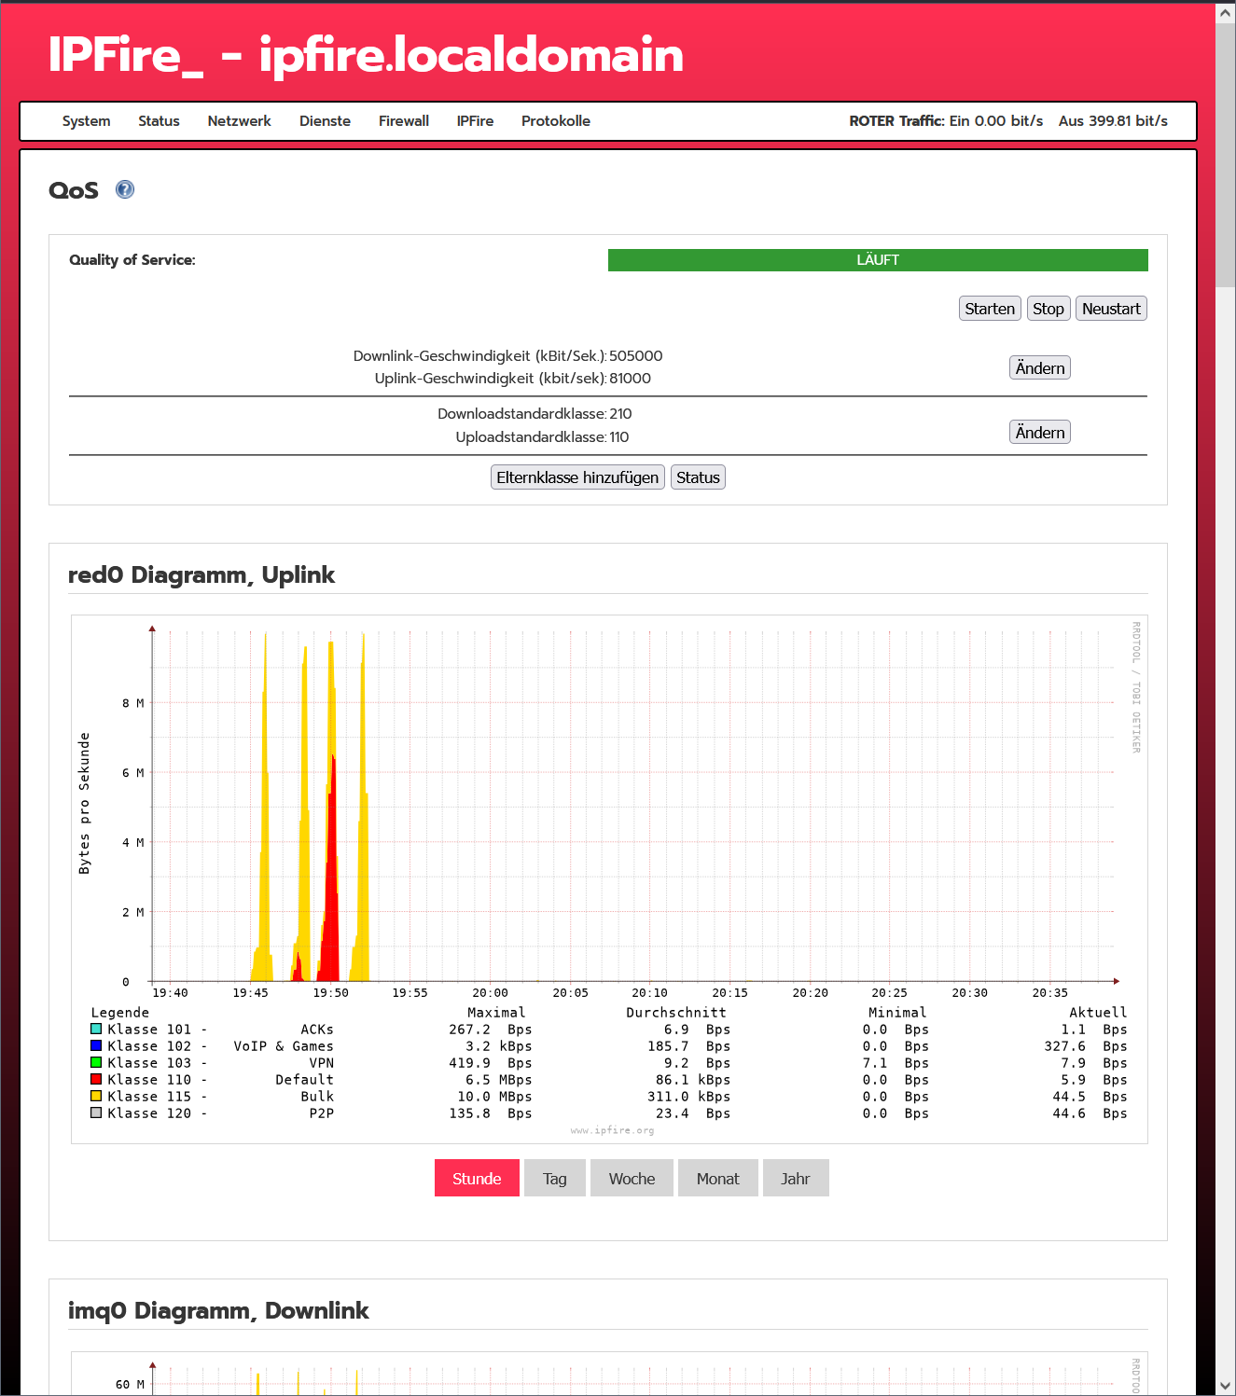This screenshot has height=1396, width=1236.
Task: Click the 'Downlink-Geschwindigkeit (kBit/Sek.): 505000' text
Action: point(507,356)
